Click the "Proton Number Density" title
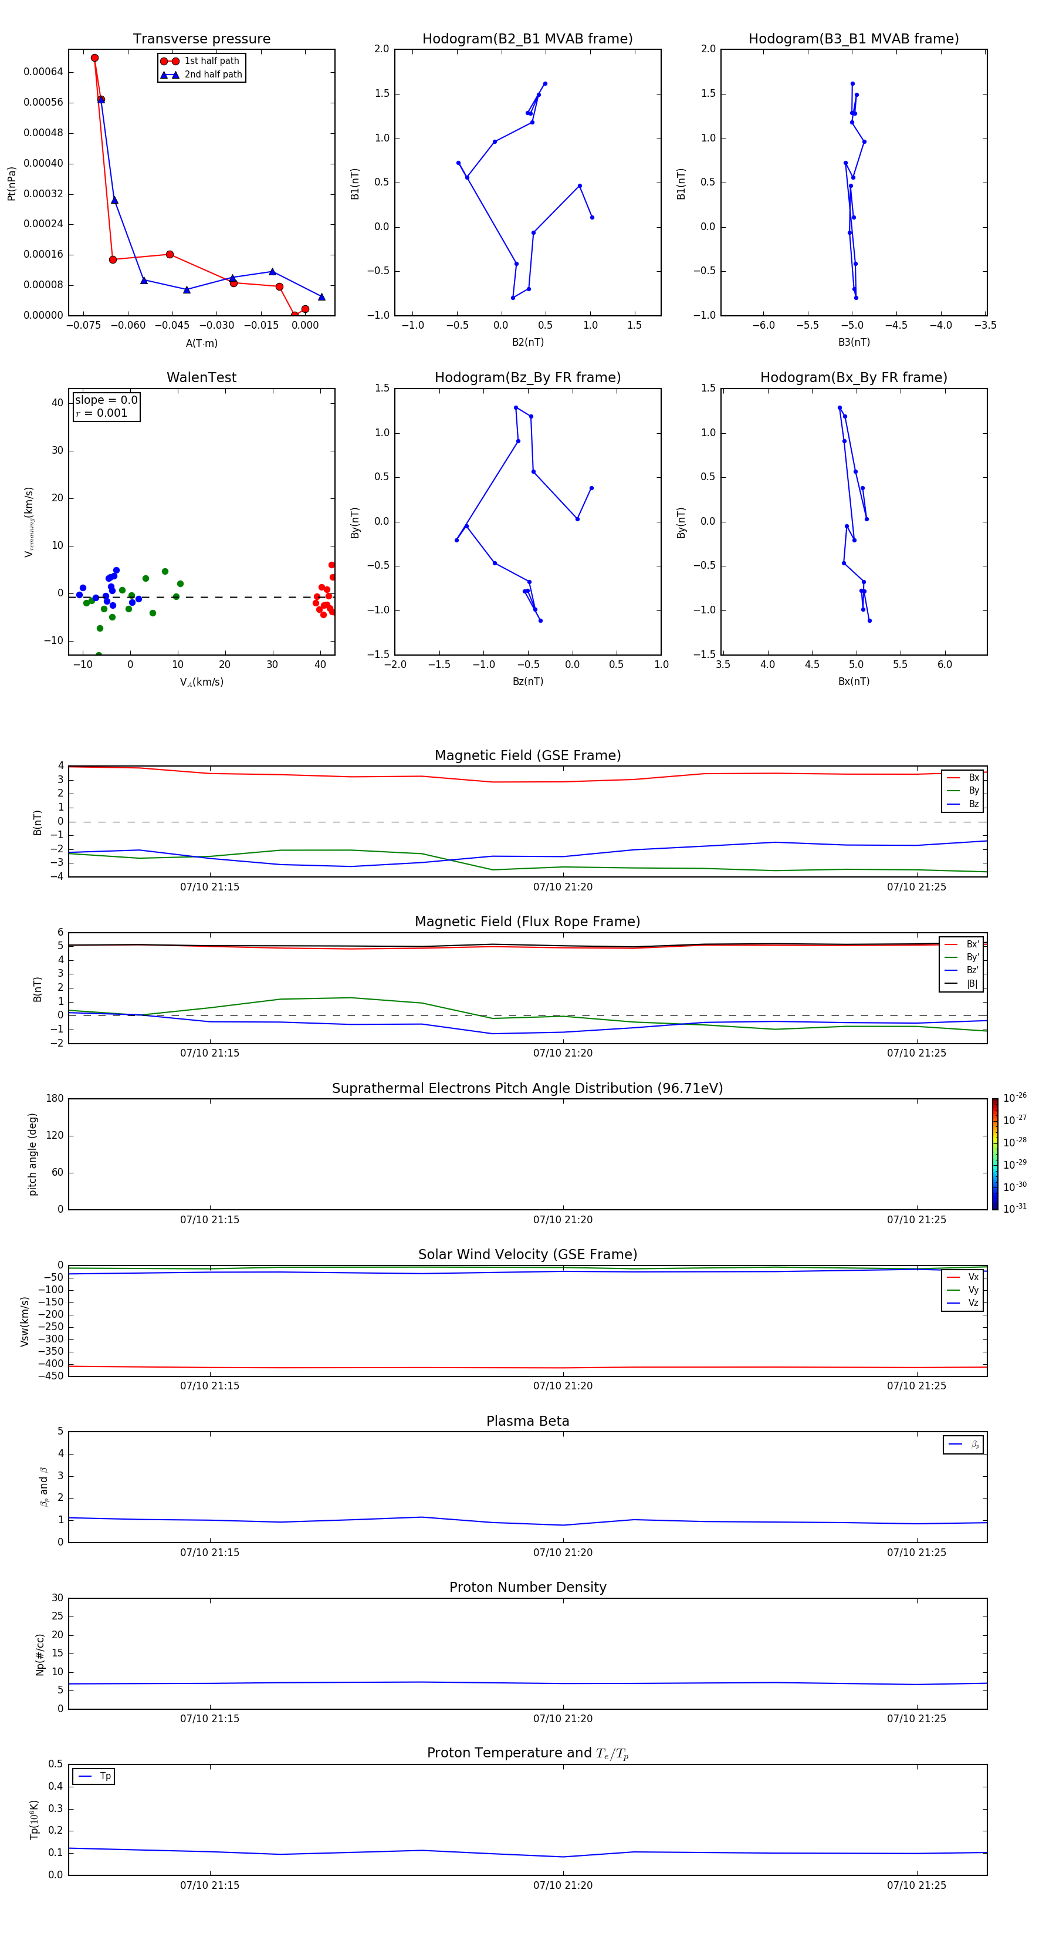 coord(527,1587)
